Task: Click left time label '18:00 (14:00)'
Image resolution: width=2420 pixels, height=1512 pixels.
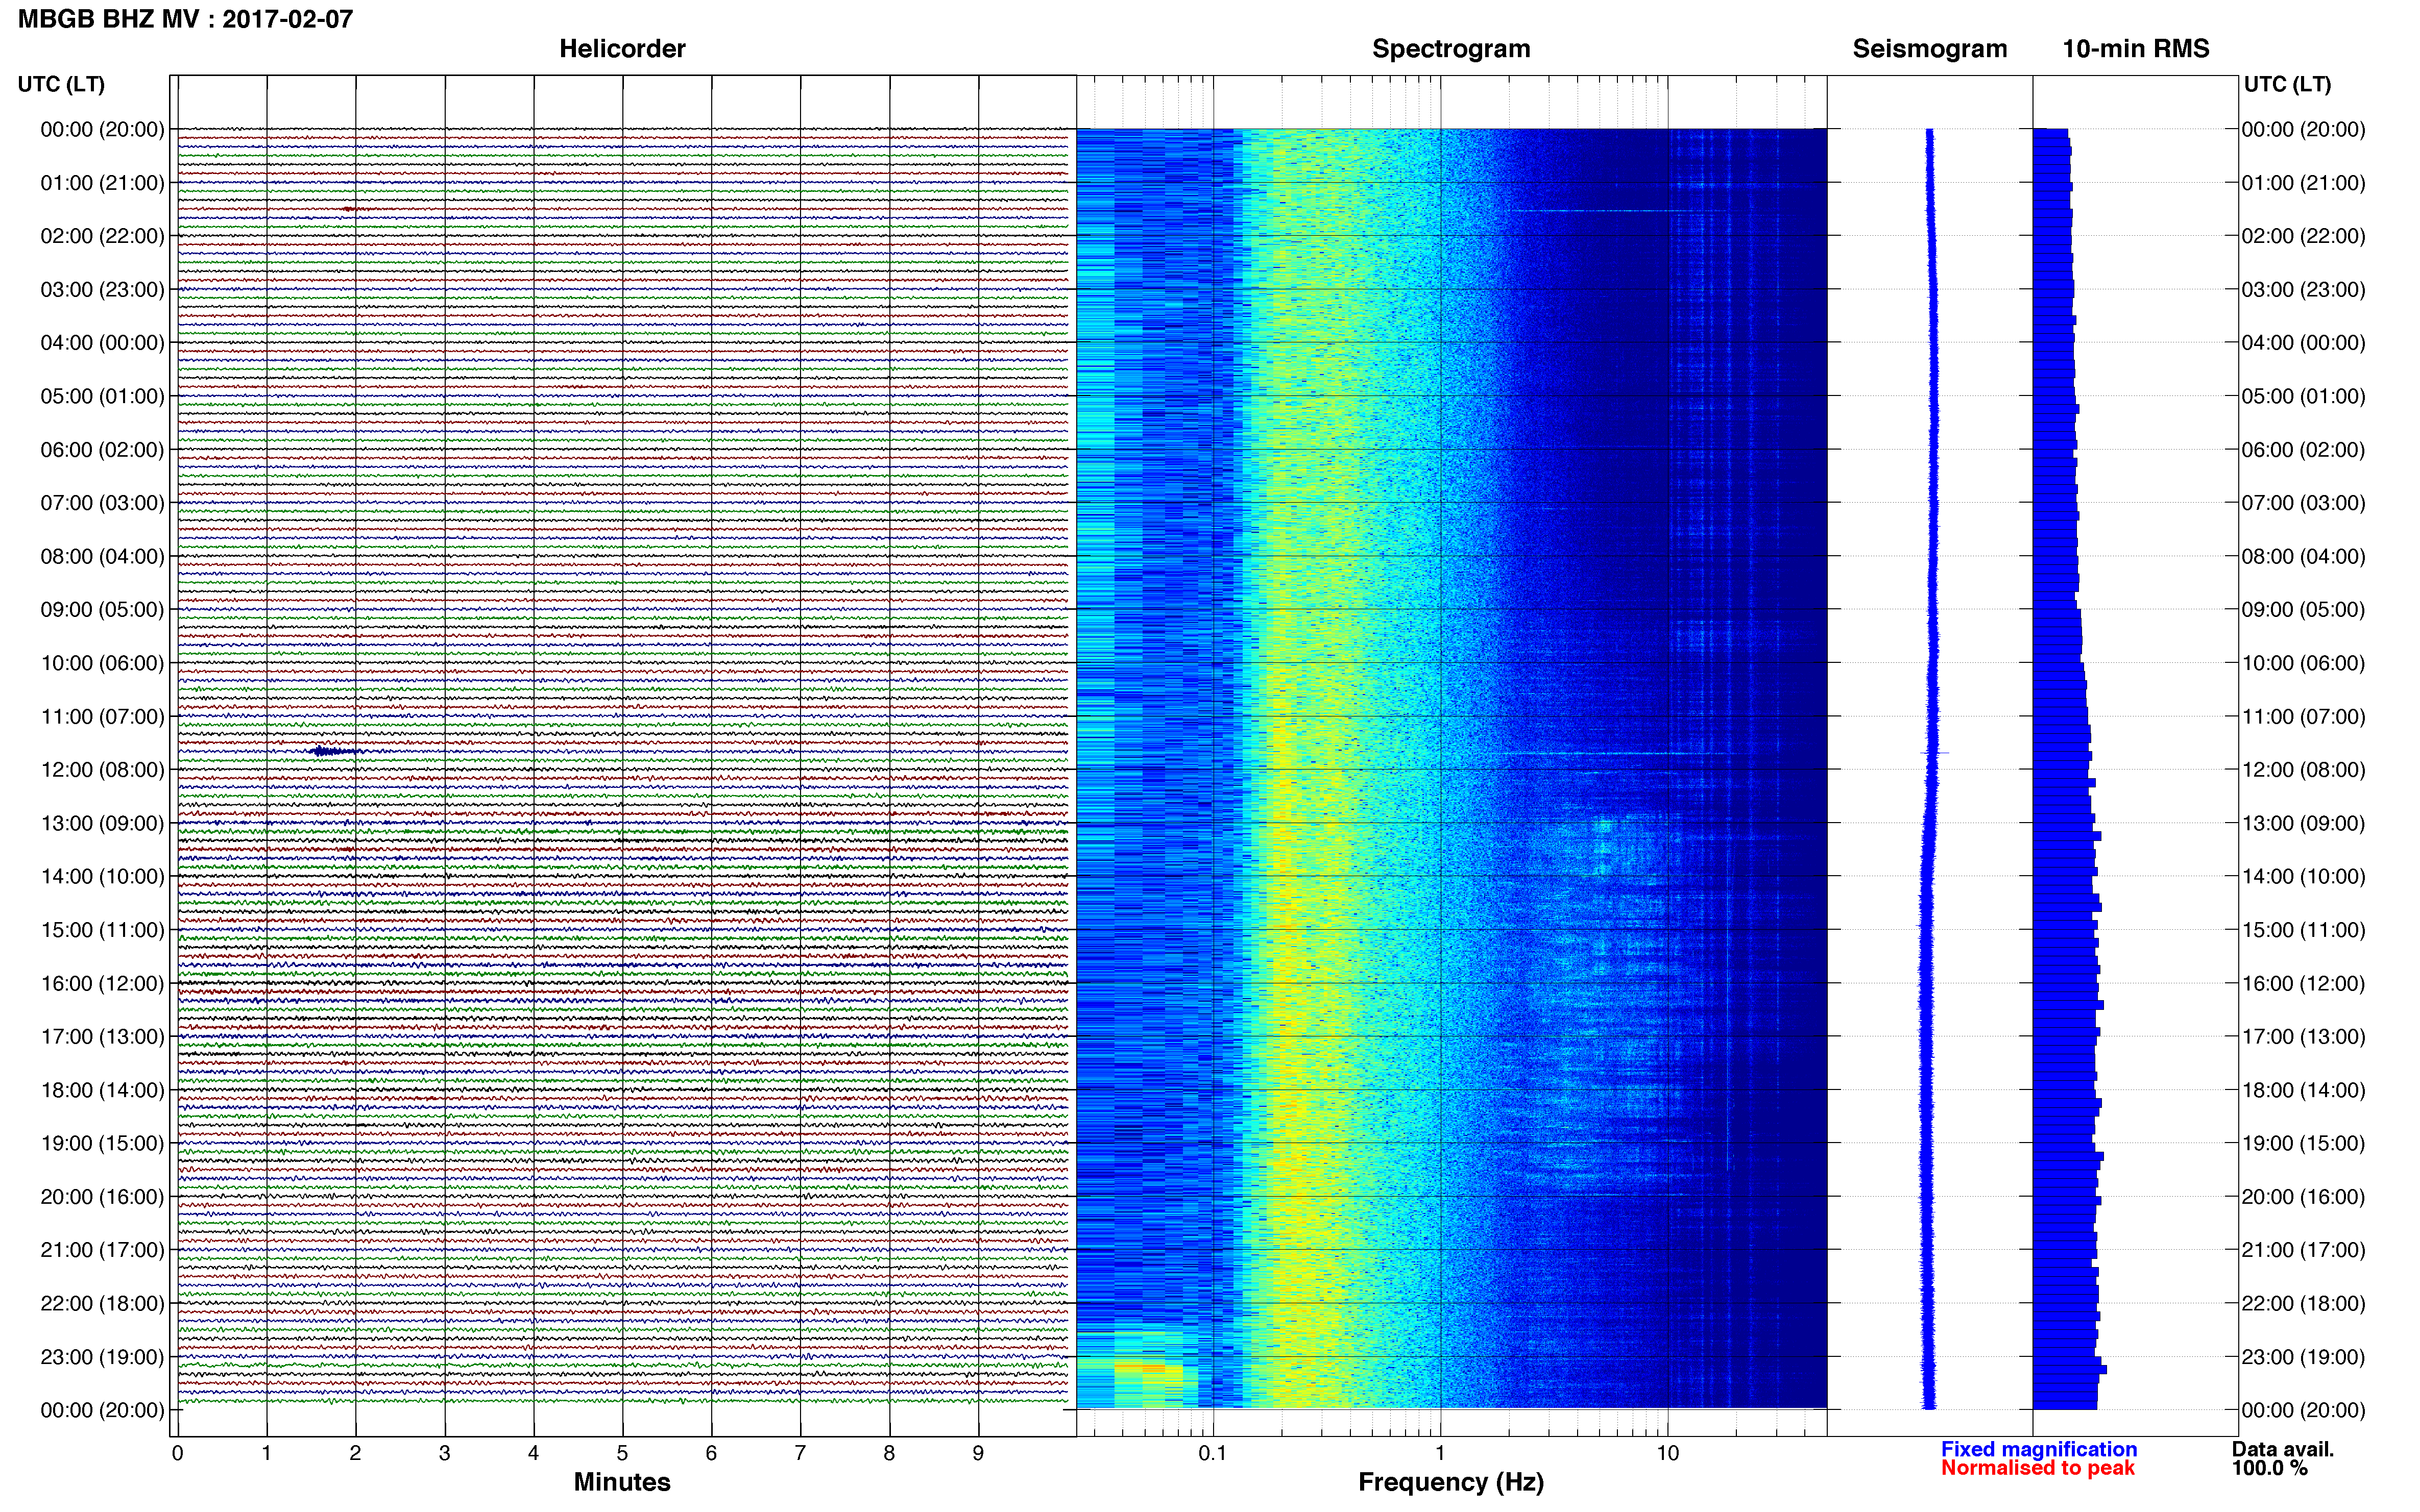Action: point(102,1090)
